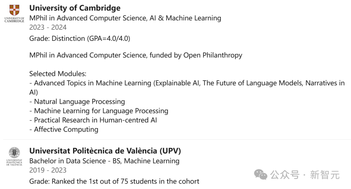The image size is (351, 189).
Task: Select the Affective Computing module
Action: pyautogui.click(x=66, y=130)
